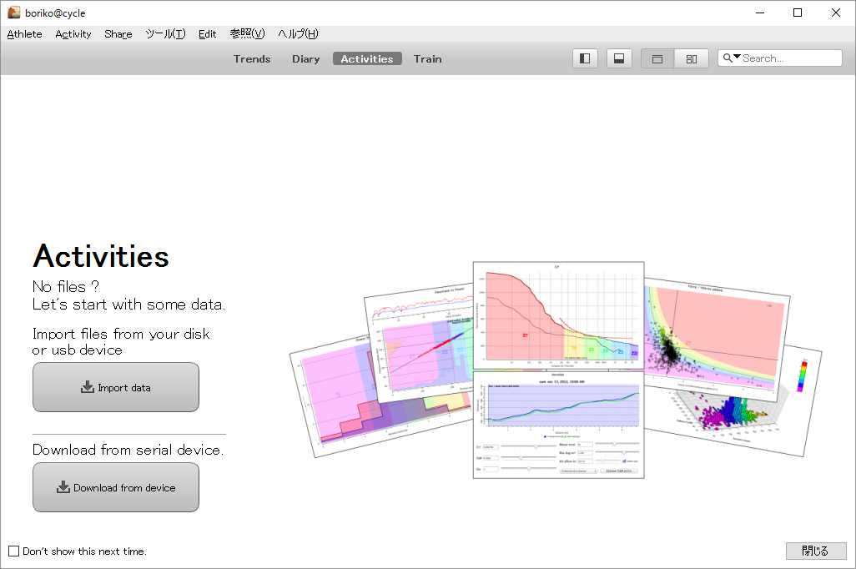Open the Activity menu
This screenshot has width=856, height=569.
click(x=73, y=34)
